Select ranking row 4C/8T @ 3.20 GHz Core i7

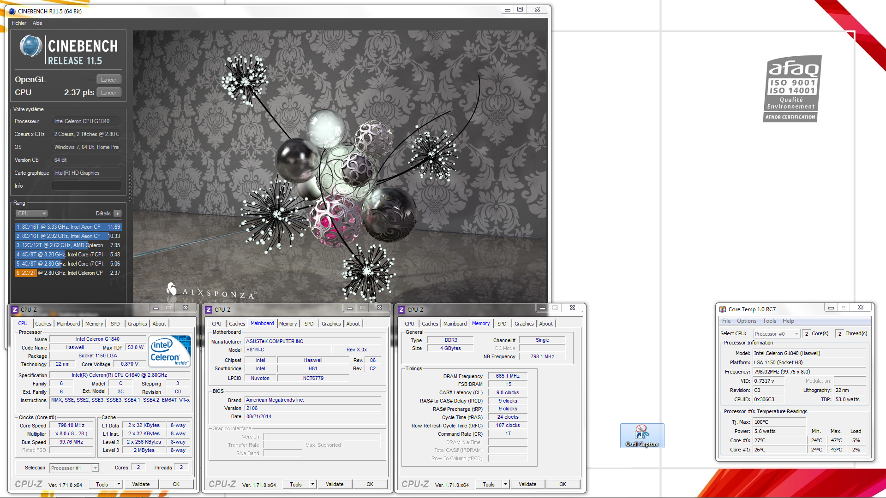pos(68,255)
